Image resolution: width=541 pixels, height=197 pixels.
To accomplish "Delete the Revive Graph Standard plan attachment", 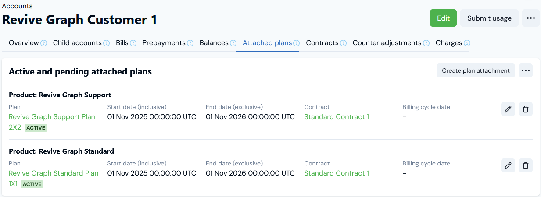I will [526, 165].
